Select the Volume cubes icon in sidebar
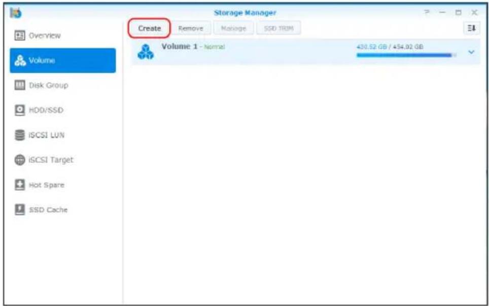 20,60
